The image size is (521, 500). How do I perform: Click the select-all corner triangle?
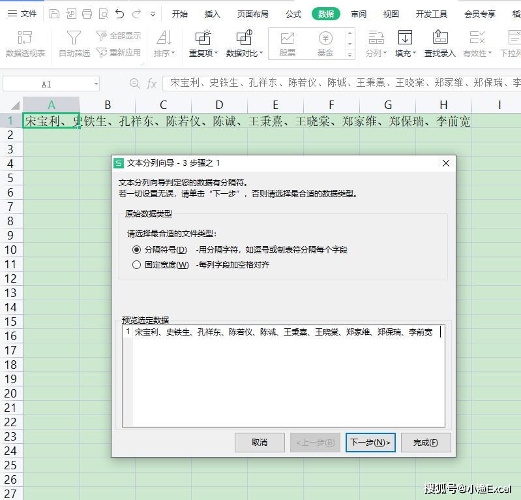(x=15, y=106)
